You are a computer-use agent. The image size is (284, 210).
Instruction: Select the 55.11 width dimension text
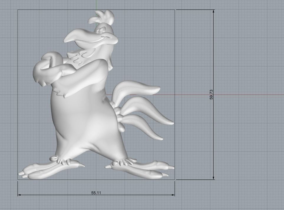click(x=96, y=193)
